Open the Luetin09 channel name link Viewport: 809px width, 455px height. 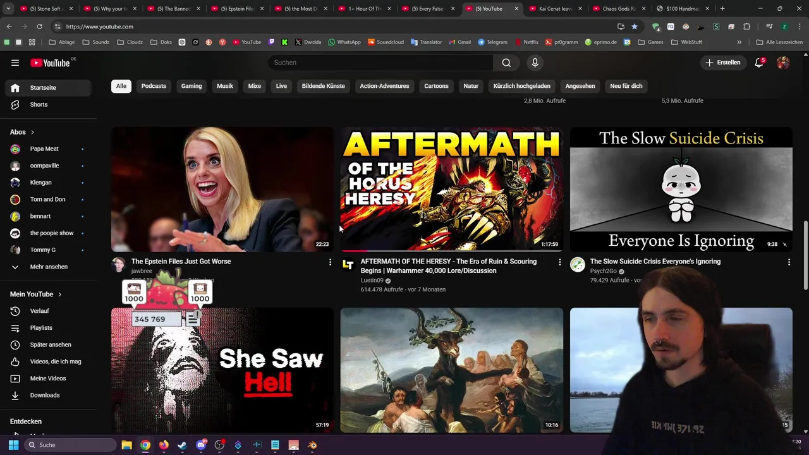(x=372, y=280)
